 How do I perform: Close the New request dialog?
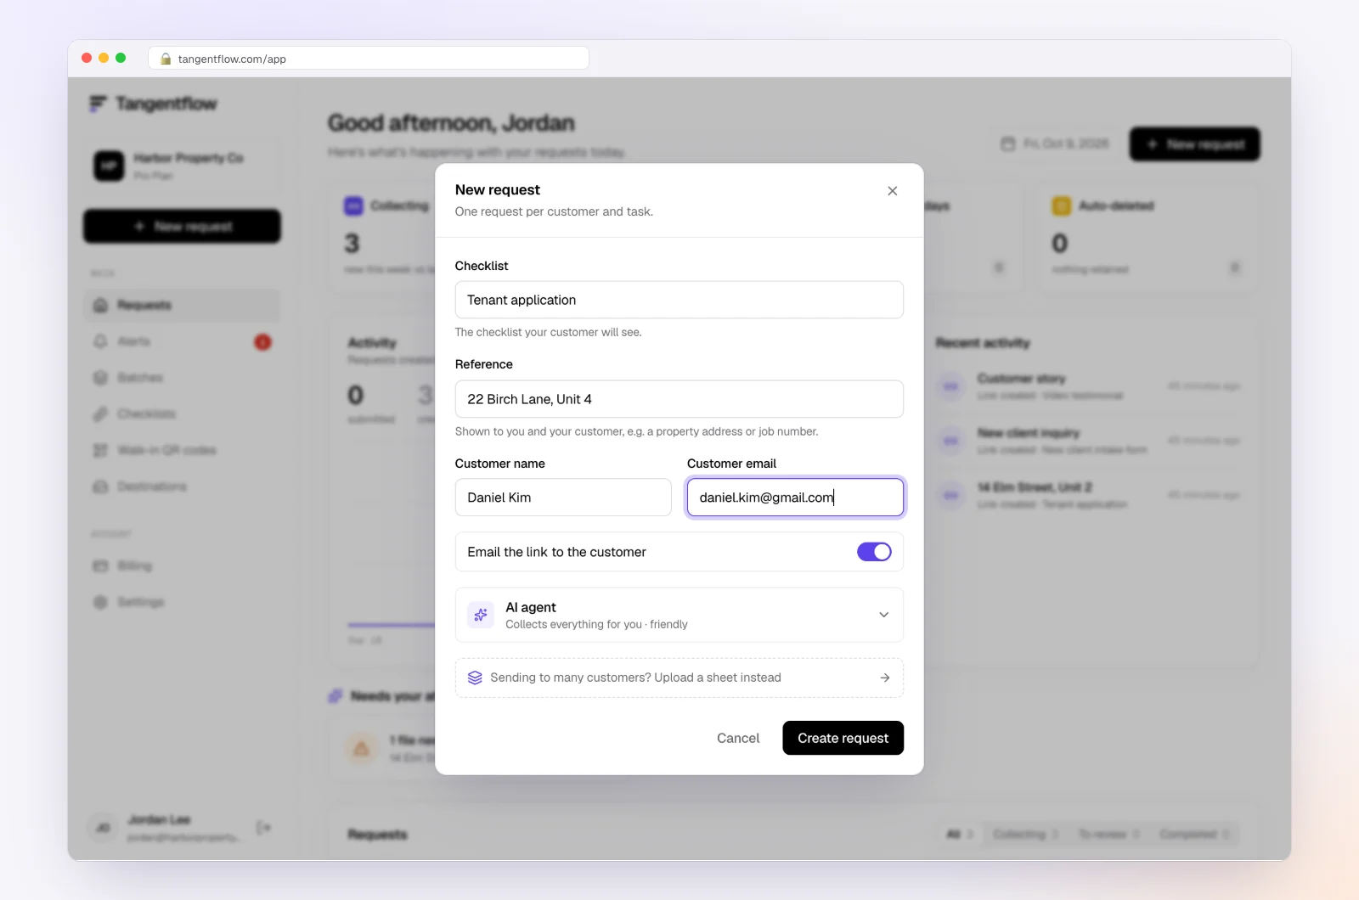pos(892,191)
